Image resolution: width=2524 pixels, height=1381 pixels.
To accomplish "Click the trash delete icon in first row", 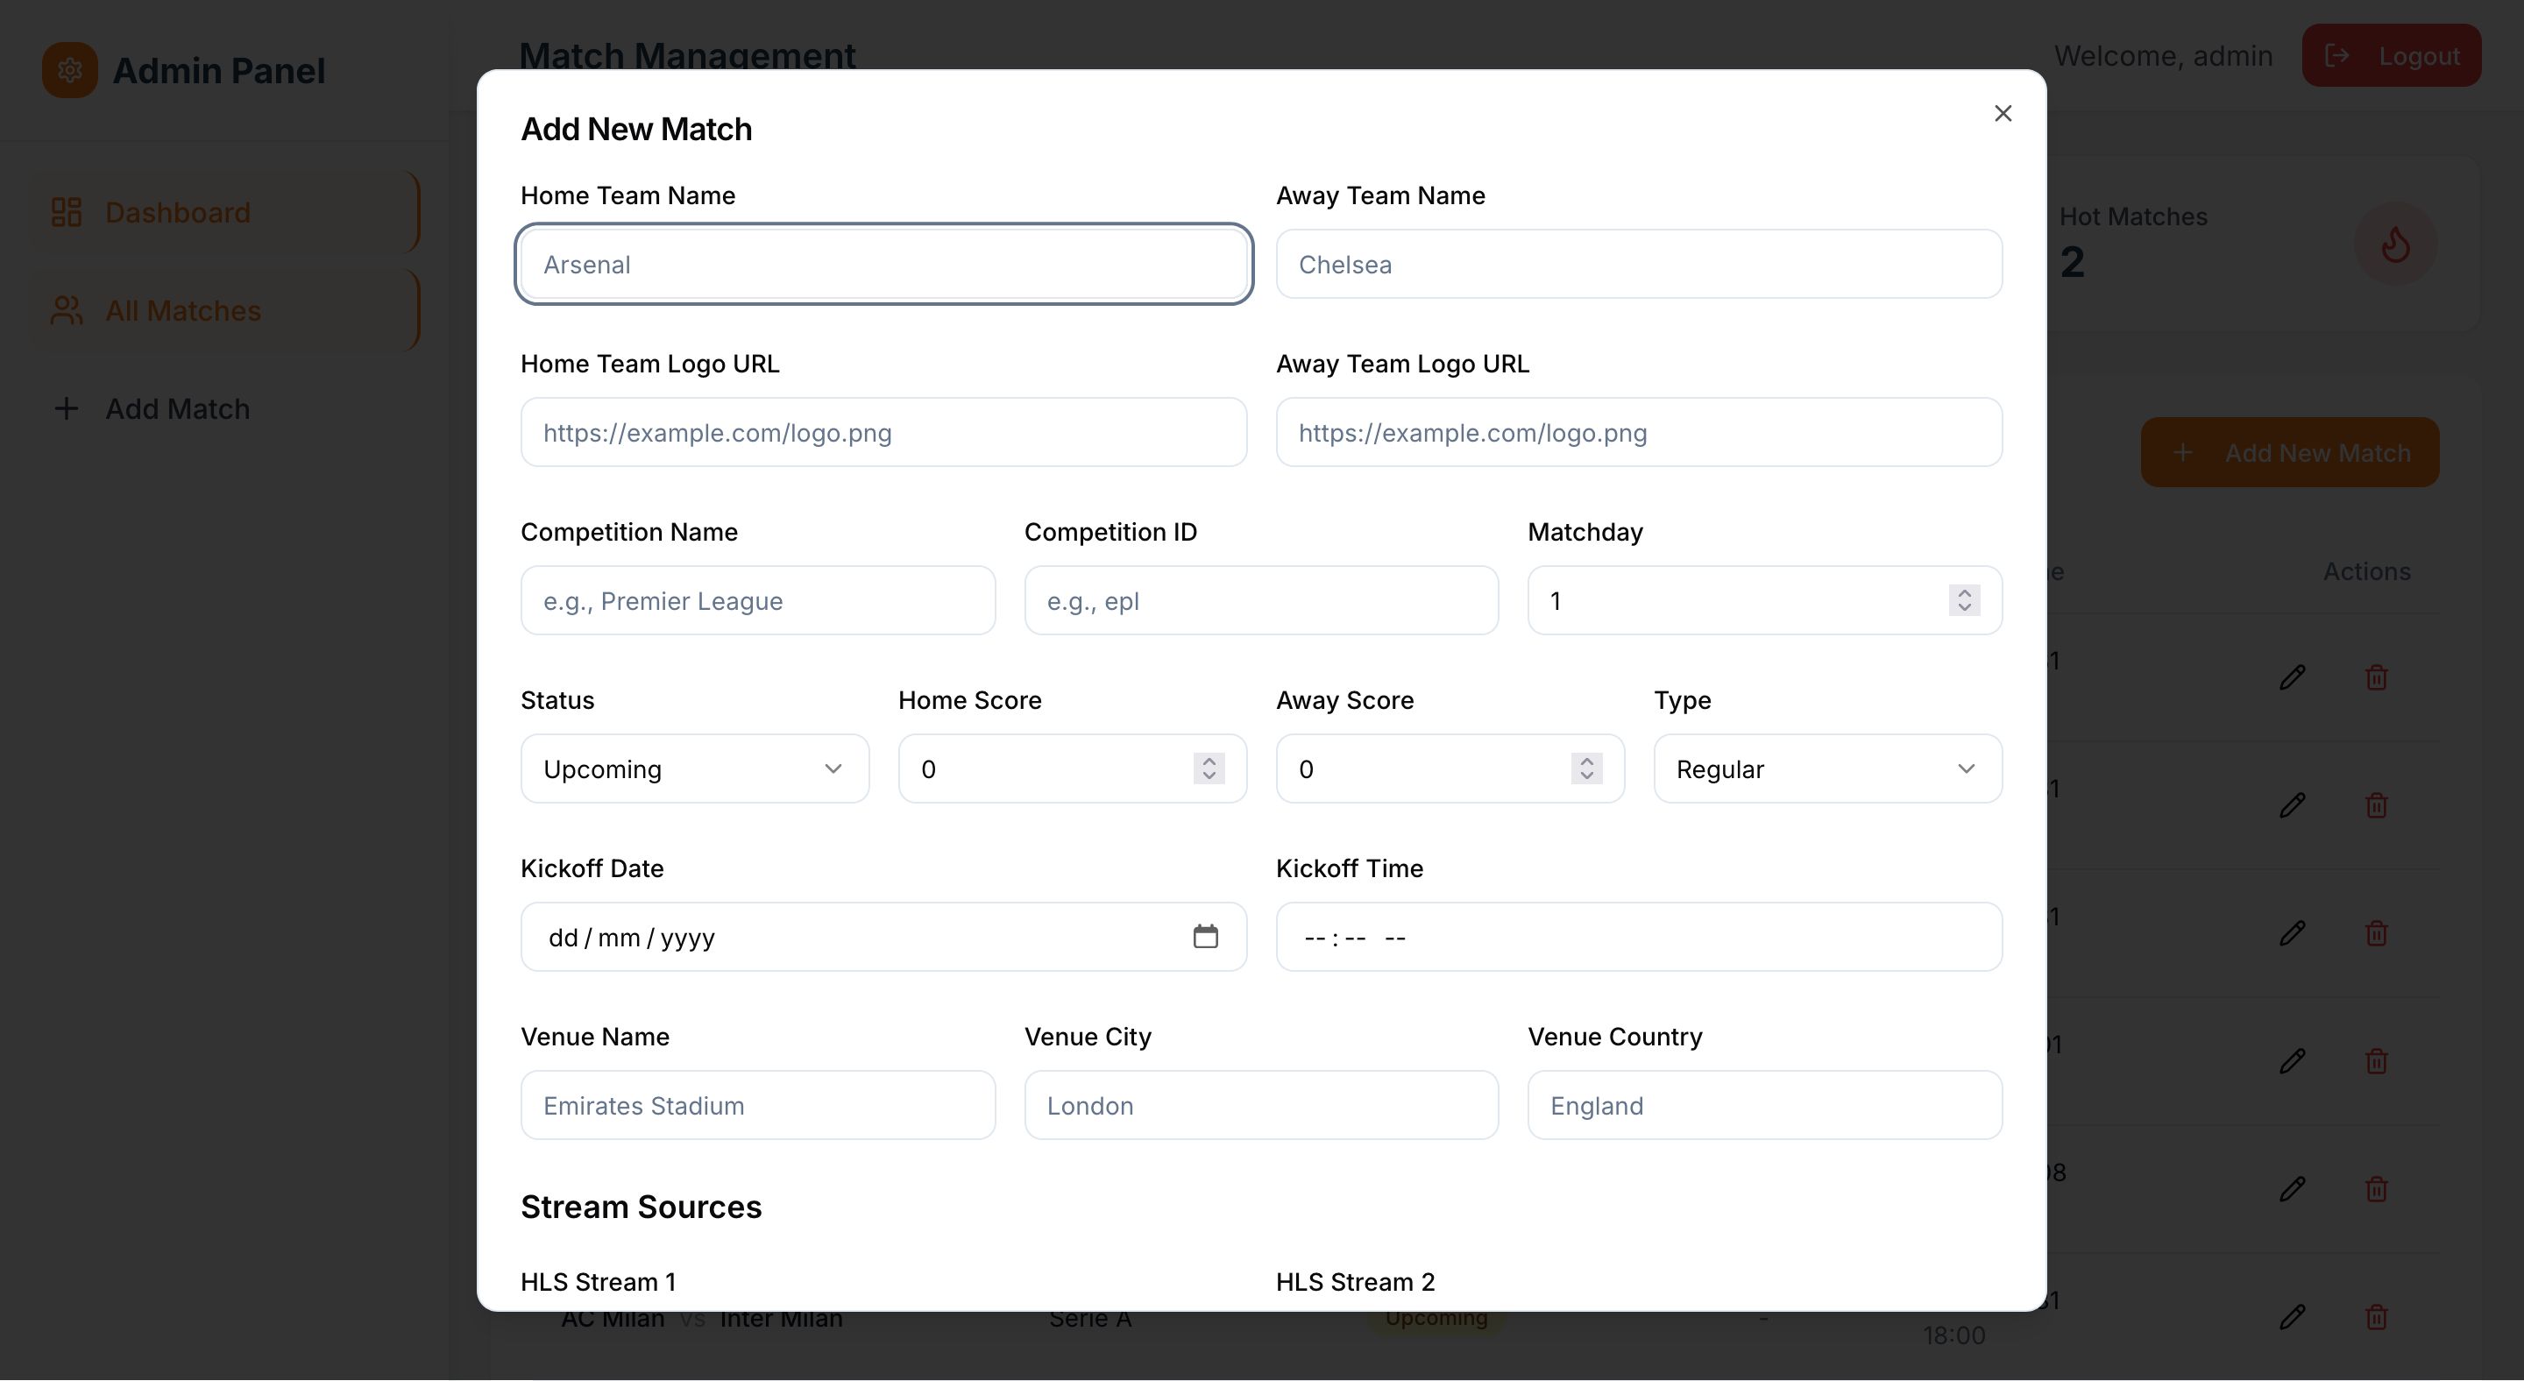I will click(2376, 676).
